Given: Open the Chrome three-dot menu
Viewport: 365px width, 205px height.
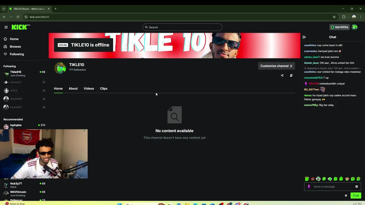Looking at the screenshot, I should [361, 17].
